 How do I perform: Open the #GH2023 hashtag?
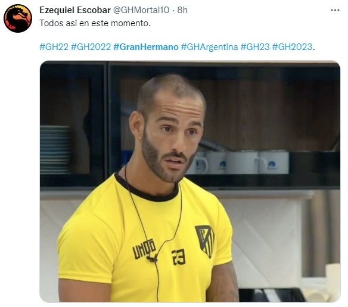click(292, 47)
